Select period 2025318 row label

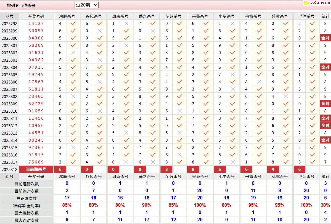pyautogui.click(x=9, y=169)
